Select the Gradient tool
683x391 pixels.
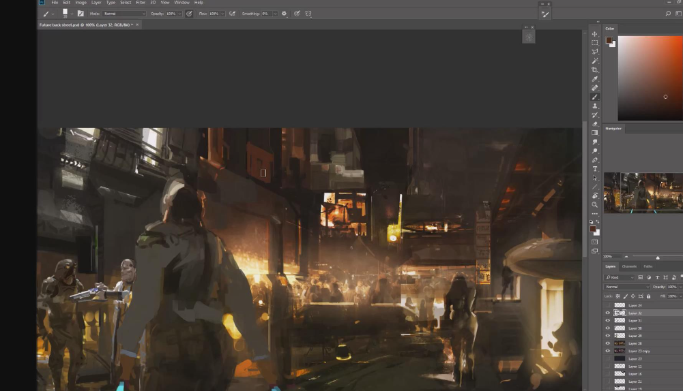pos(594,133)
